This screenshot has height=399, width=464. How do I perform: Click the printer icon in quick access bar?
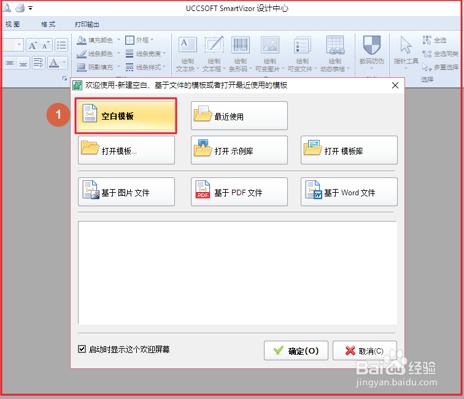20,8
